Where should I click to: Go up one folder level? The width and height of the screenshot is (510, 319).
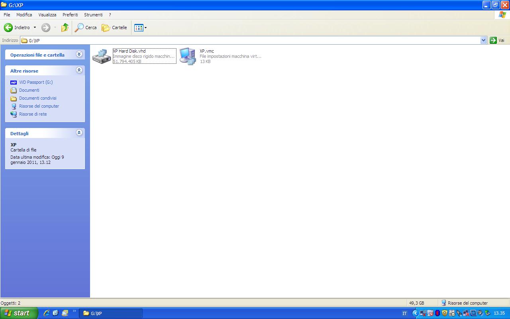[x=65, y=28]
